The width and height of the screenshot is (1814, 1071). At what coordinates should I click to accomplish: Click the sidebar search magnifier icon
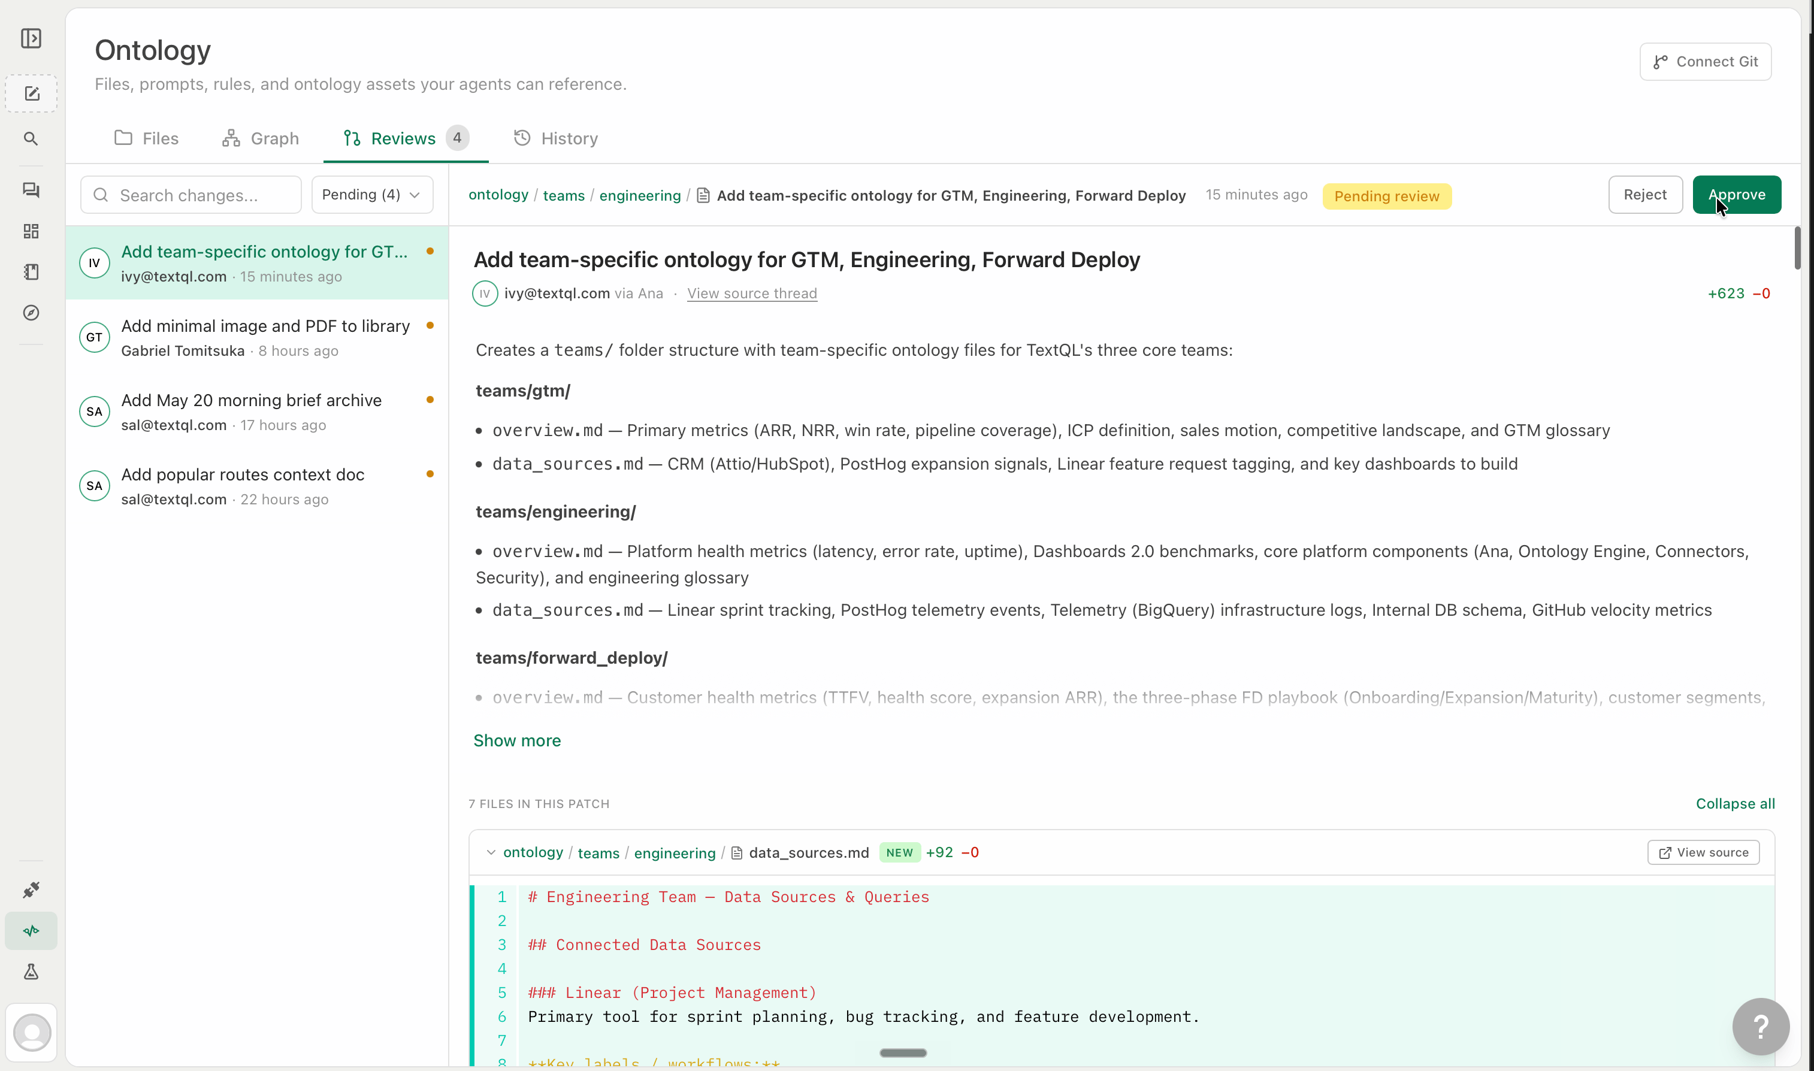tap(31, 138)
